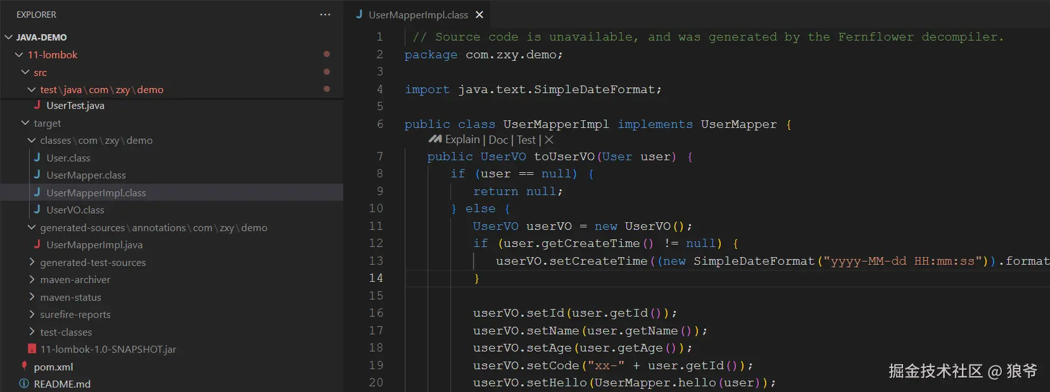The width and height of the screenshot is (1050, 392).
Task: Click the 'package' keyword on line 2
Action: coord(431,54)
